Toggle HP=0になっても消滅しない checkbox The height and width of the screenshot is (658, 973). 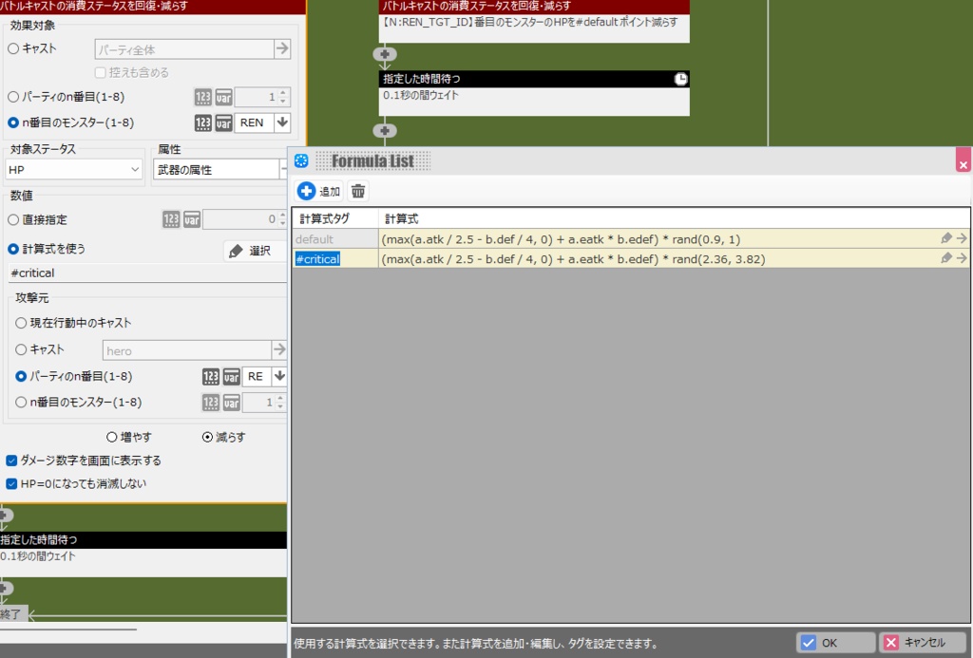tap(11, 483)
